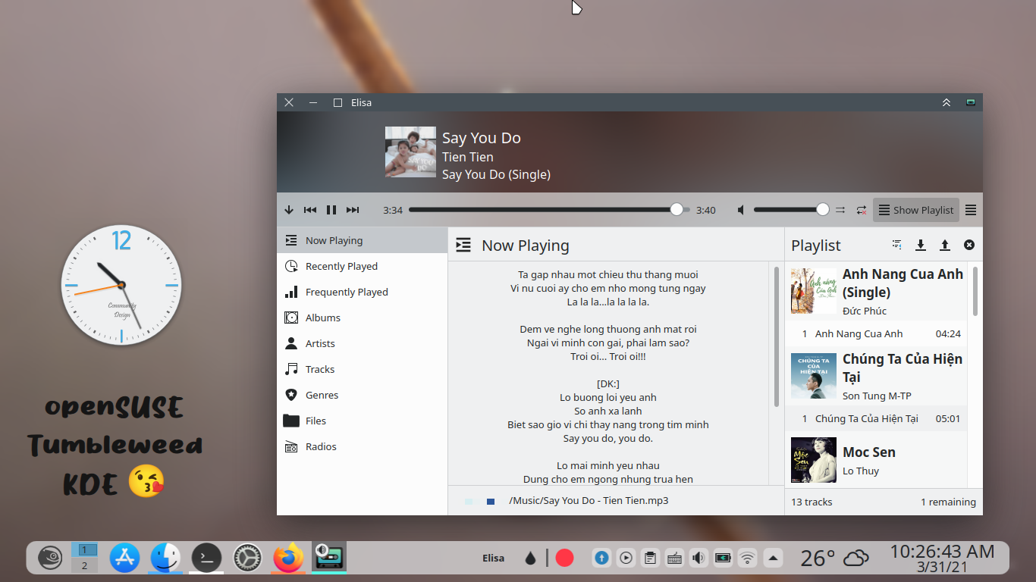Click the Moc Sen album cover
Screen dimensions: 1036x582
pyautogui.click(x=814, y=460)
